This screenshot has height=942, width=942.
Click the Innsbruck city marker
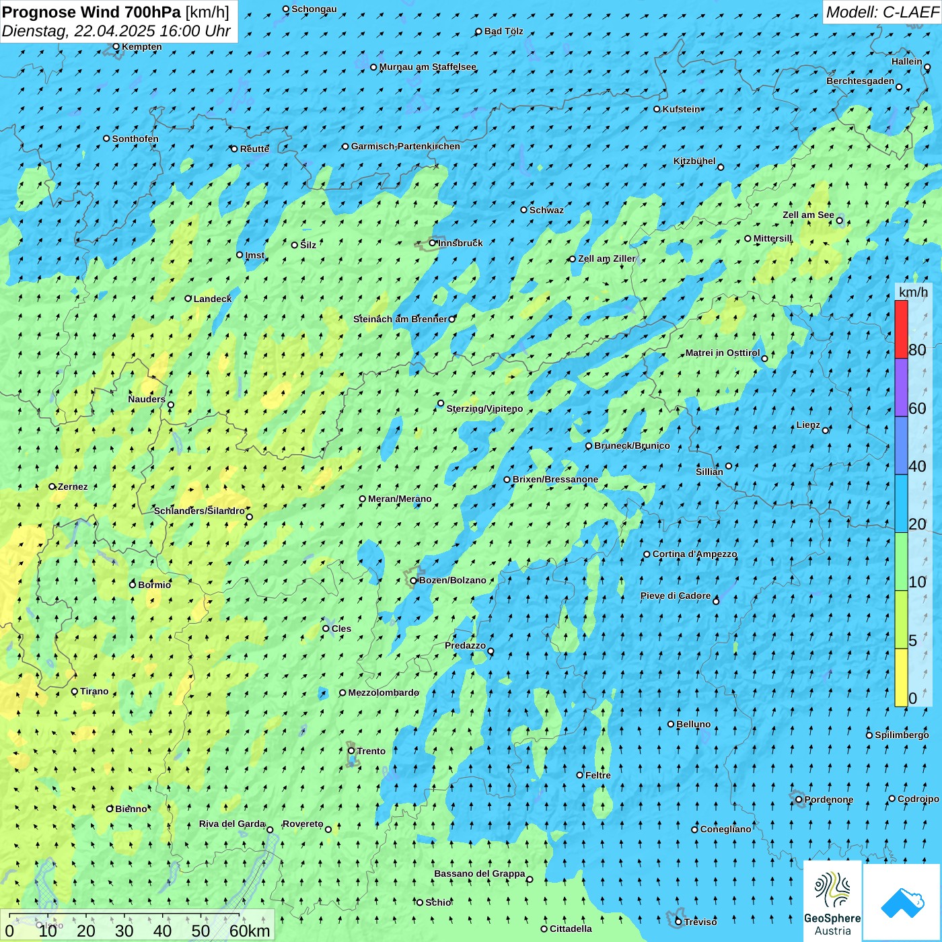[433, 243]
